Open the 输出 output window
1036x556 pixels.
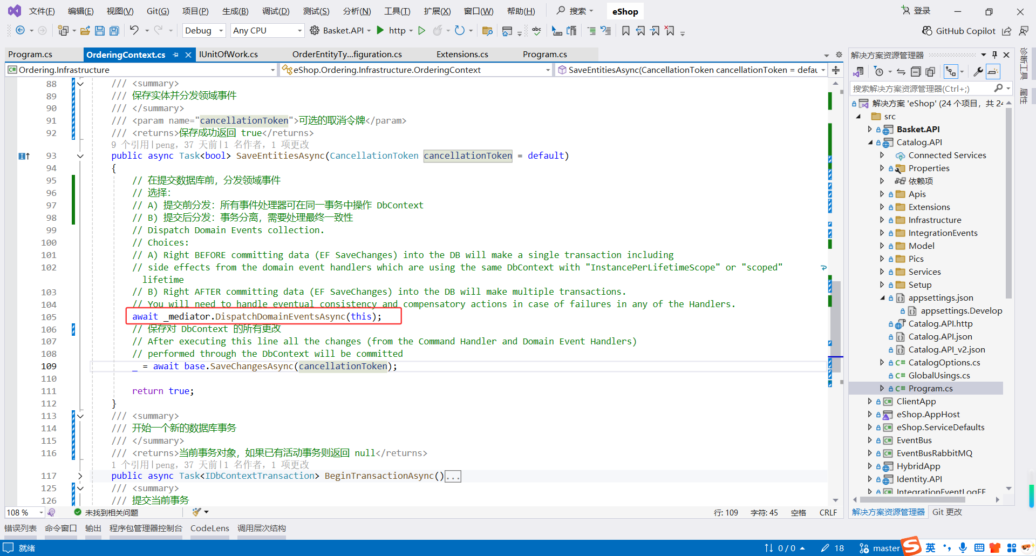click(92, 528)
